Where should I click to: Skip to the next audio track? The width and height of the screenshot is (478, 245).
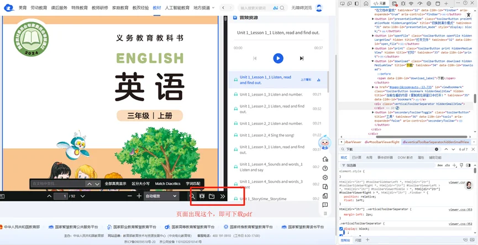coord(302,58)
